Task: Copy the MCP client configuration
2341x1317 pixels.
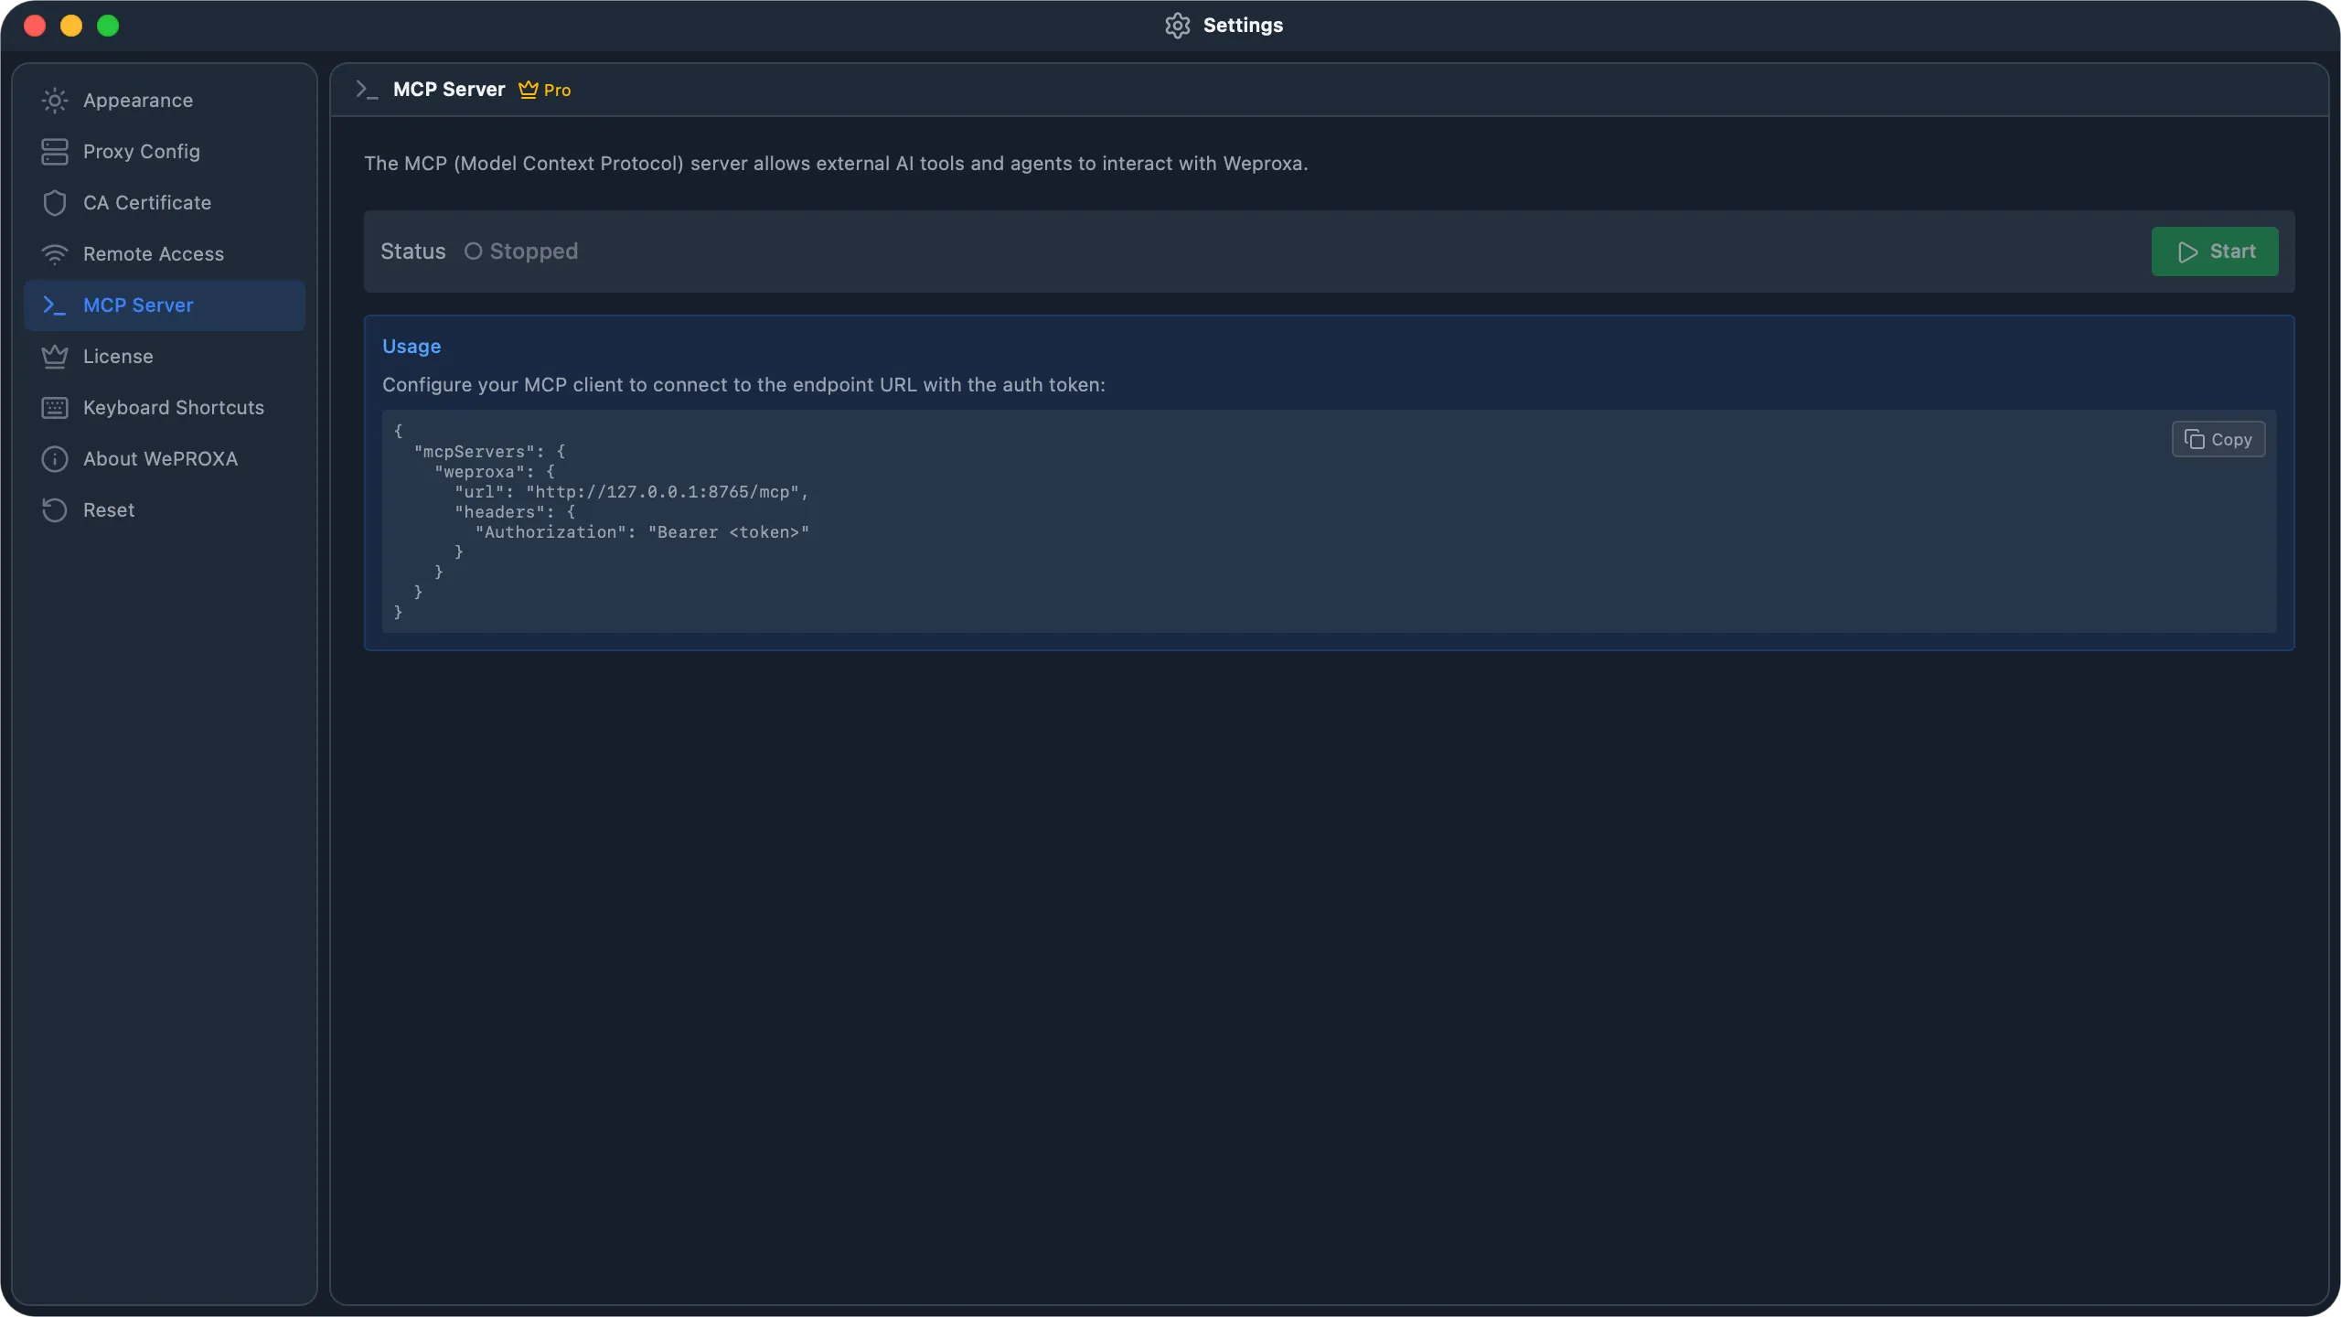Action: [2218, 439]
